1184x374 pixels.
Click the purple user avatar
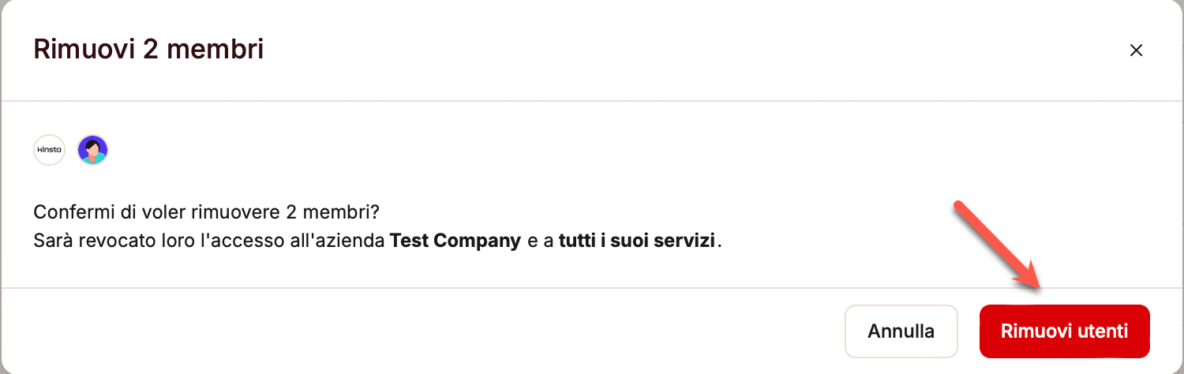(x=92, y=150)
